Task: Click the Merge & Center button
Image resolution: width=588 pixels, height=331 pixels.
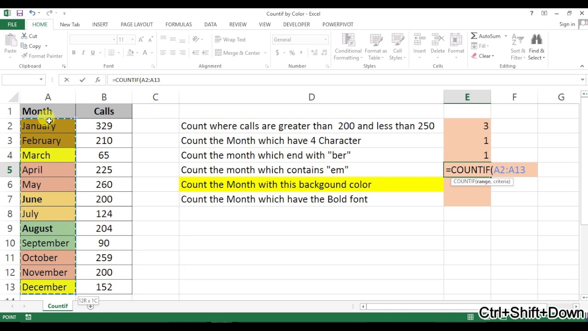Action: [x=237, y=53]
